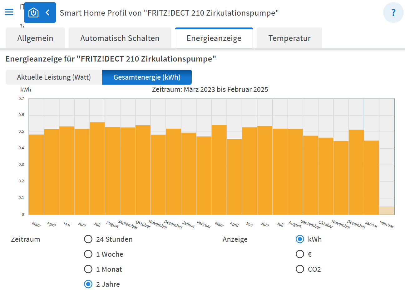The height and width of the screenshot is (302, 405).
Task: Select the 24 Stunden time range
Action: click(88, 239)
